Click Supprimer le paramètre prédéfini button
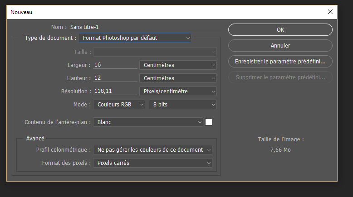 tap(280, 77)
